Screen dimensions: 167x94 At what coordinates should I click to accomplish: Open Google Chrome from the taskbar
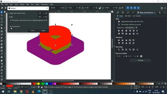tap(21, 92)
